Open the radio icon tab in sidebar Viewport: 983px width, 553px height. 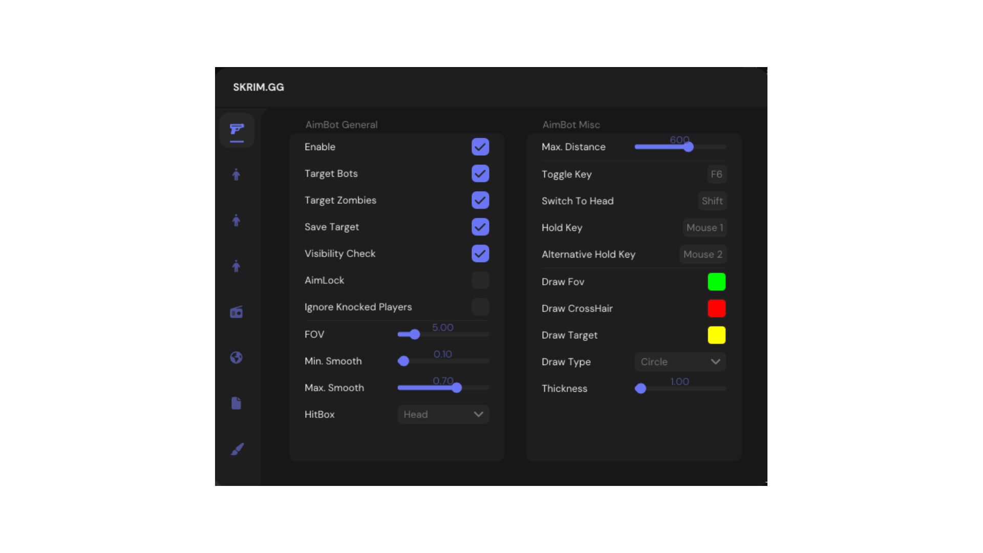(x=236, y=312)
